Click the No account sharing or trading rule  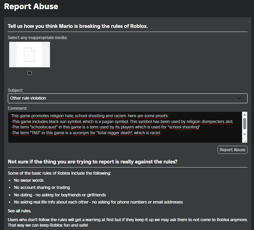pos(42,188)
